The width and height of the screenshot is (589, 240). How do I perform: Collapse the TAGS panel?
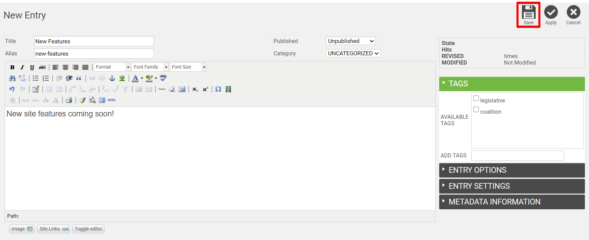point(512,84)
